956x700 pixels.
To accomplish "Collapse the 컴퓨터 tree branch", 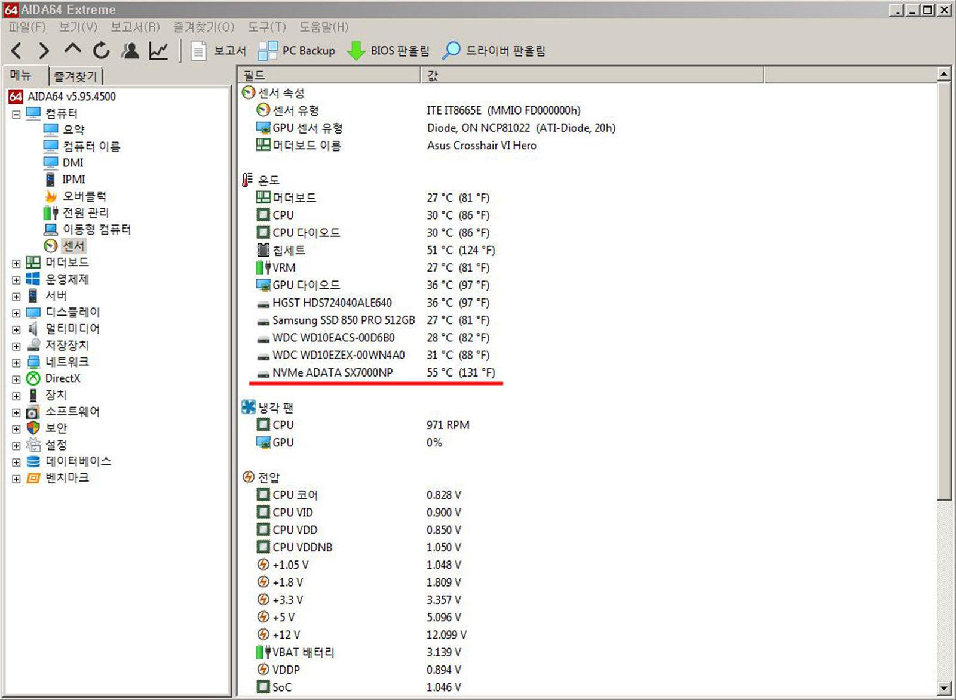I will coord(15,113).
